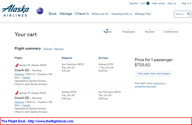The width and height of the screenshot is (192, 125).
Task: Select the Sign in progress step
Action: [x=107, y=31]
